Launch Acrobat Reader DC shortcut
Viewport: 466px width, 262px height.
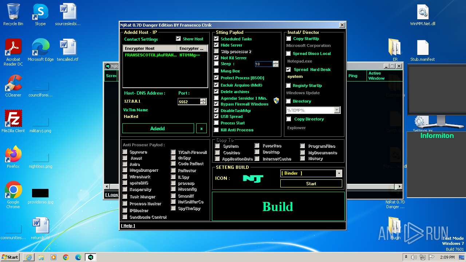pos(13,52)
